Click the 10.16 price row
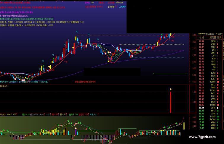This screenshot has width=224, height=144. click(x=209, y=73)
